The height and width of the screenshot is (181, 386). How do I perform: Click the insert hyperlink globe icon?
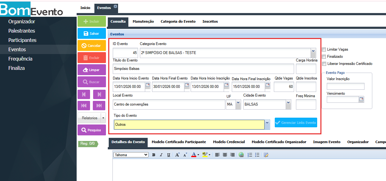[241, 155]
